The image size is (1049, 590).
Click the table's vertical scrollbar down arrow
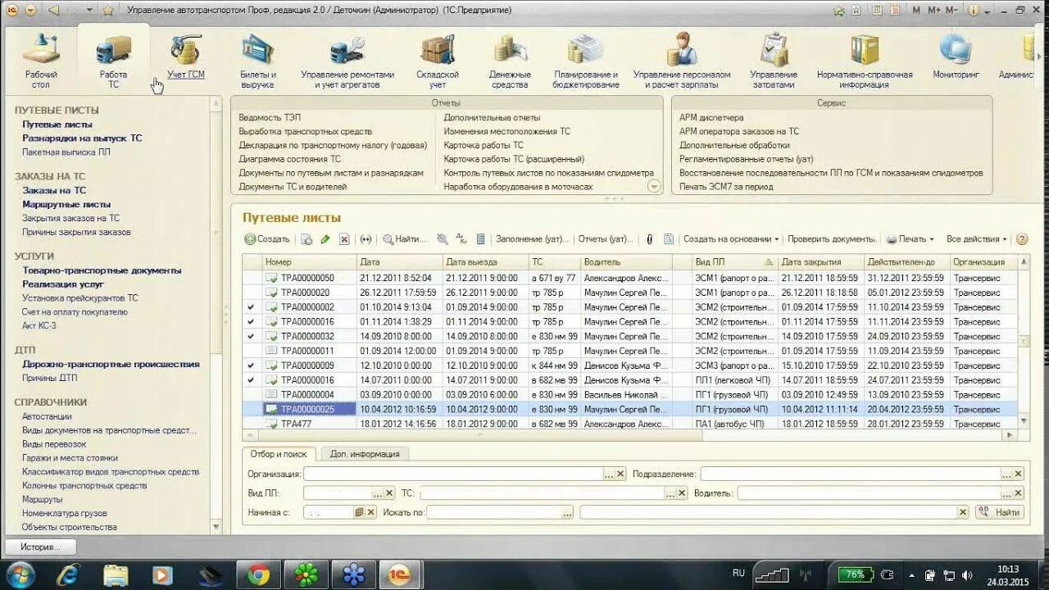point(1024,420)
